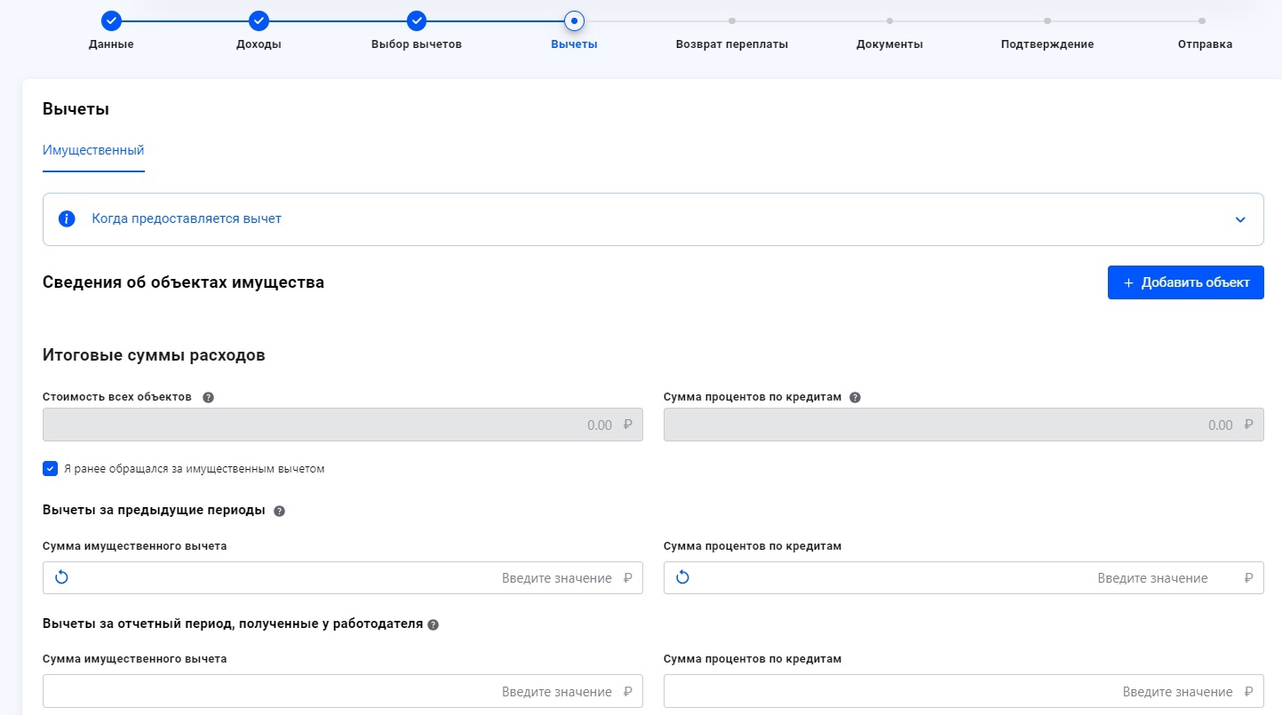Go to the Подтверждение step label
The height and width of the screenshot is (715, 1282).
[1047, 44]
